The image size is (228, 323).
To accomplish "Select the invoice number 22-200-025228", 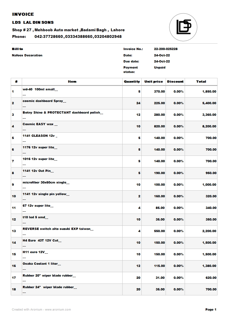I will [x=166, y=49].
